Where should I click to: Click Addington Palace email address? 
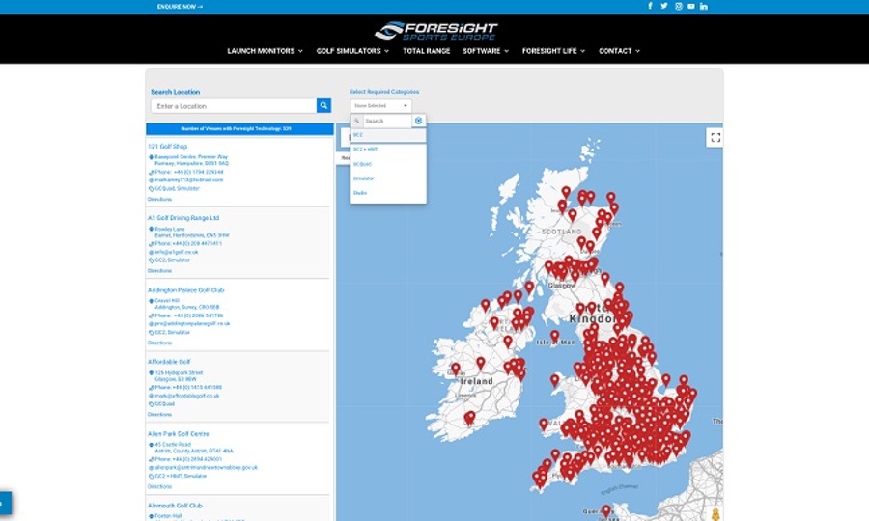coord(192,324)
